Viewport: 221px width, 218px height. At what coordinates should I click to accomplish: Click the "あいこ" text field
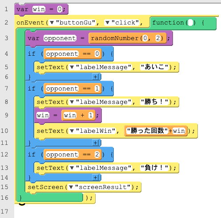[x=154, y=67]
